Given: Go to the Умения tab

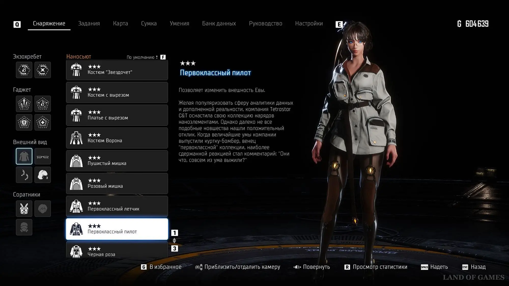Looking at the screenshot, I should point(179,24).
